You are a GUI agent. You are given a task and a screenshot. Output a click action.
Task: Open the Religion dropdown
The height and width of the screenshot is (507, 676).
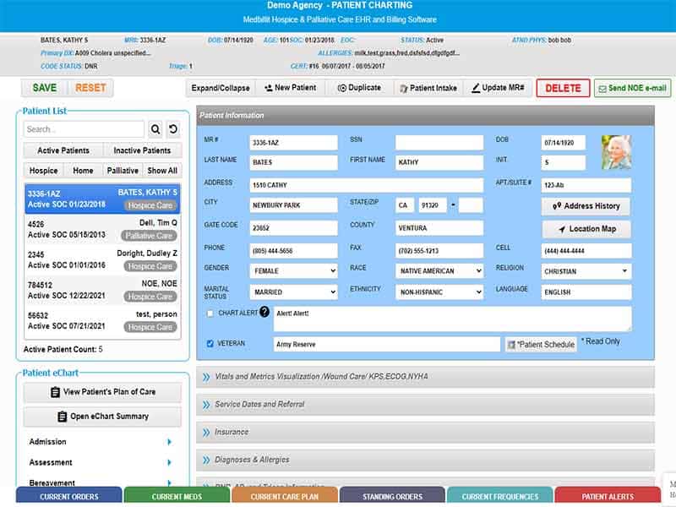(586, 271)
